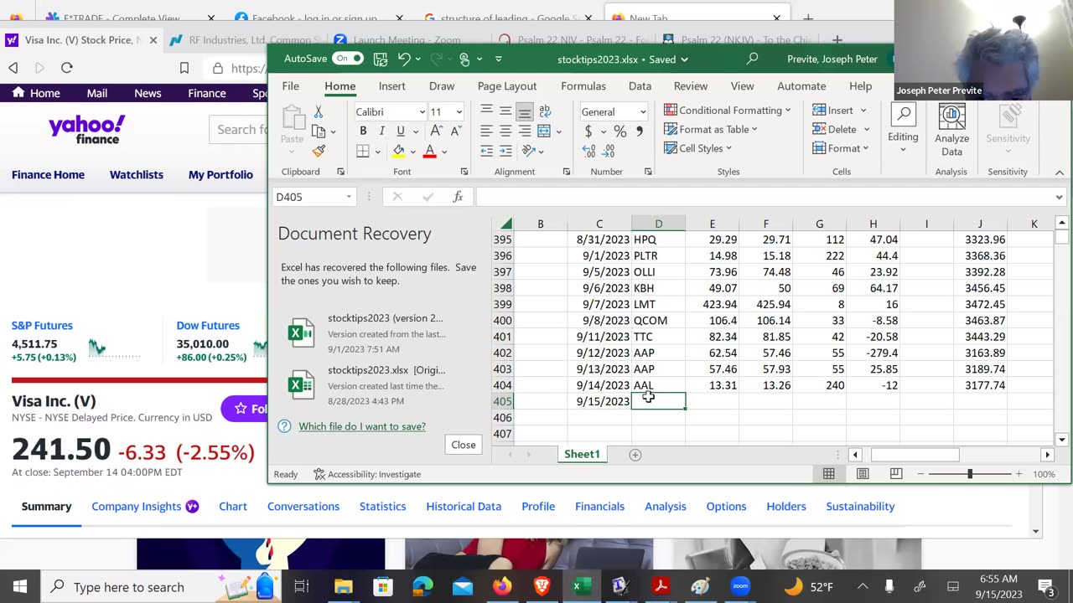Open My Portfolio on Yahoo Finance
The width and height of the screenshot is (1073, 603).
pos(220,174)
